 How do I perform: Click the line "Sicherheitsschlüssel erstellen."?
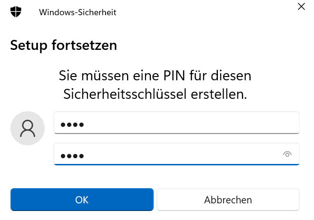[155, 94]
